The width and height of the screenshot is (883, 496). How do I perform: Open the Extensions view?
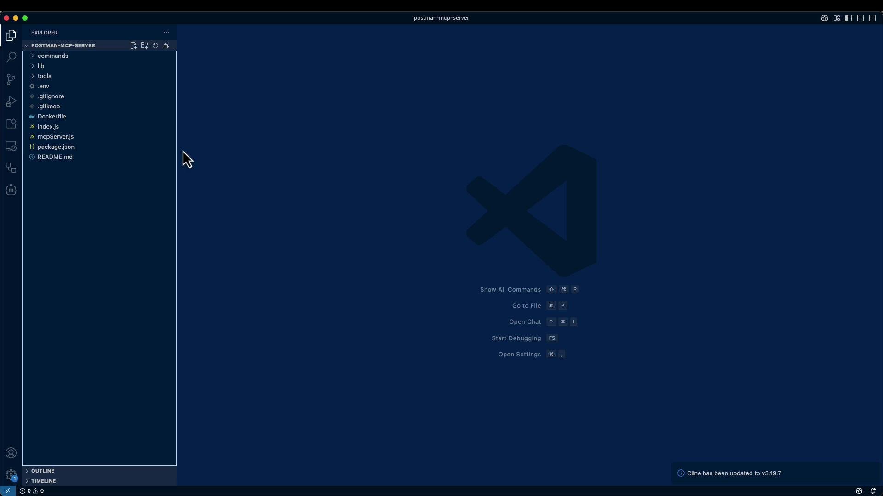coord(11,124)
